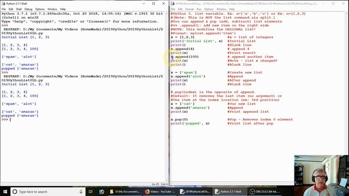
Task: Click the Python file icon in editor title bar
Action: tap(173, 4)
